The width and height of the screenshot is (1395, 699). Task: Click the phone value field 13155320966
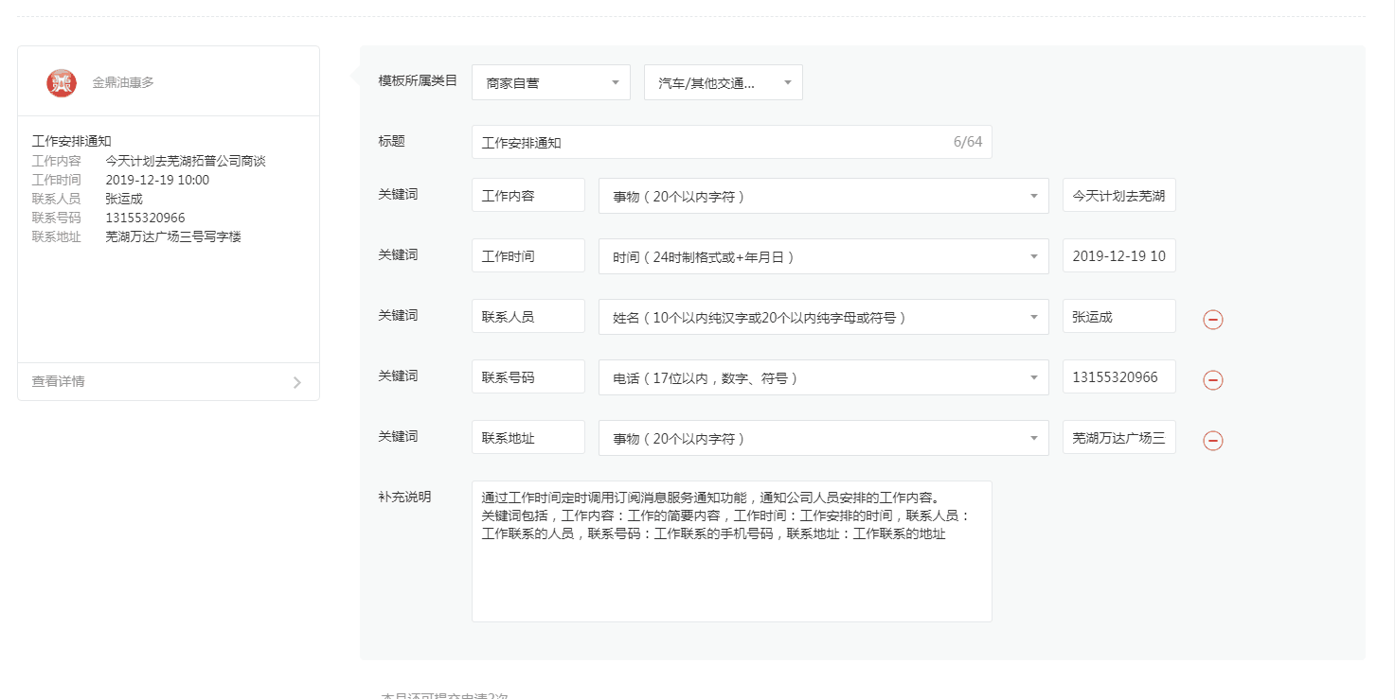coord(1118,376)
